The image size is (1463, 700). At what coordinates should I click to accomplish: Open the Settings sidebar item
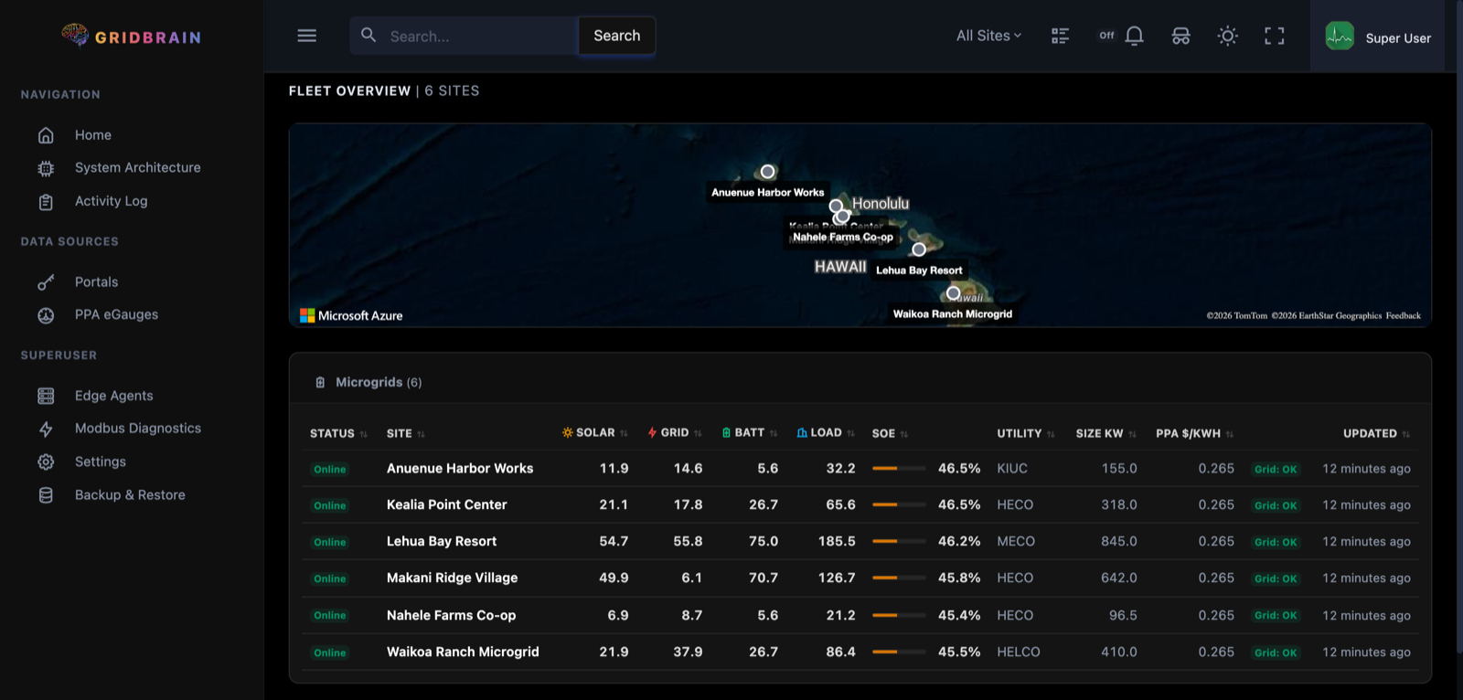101,461
